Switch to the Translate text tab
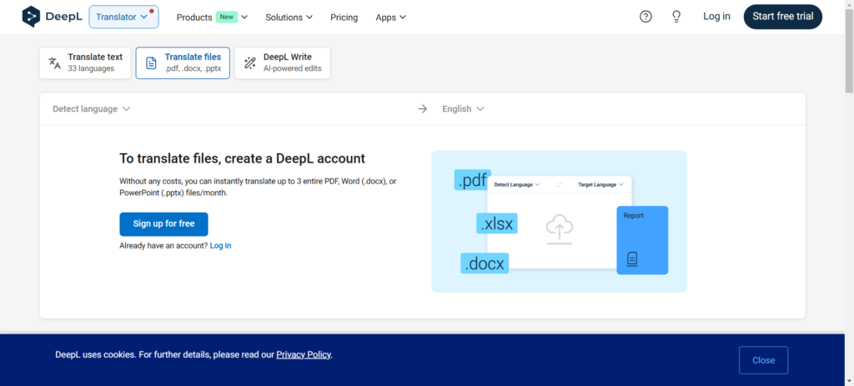The height and width of the screenshot is (386, 854). click(86, 63)
